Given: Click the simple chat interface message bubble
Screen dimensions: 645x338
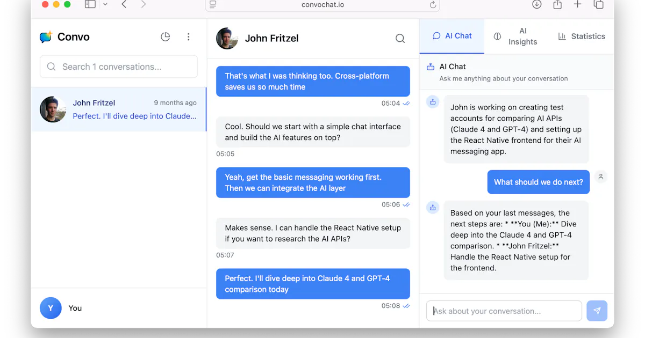Looking at the screenshot, I should click(313, 132).
